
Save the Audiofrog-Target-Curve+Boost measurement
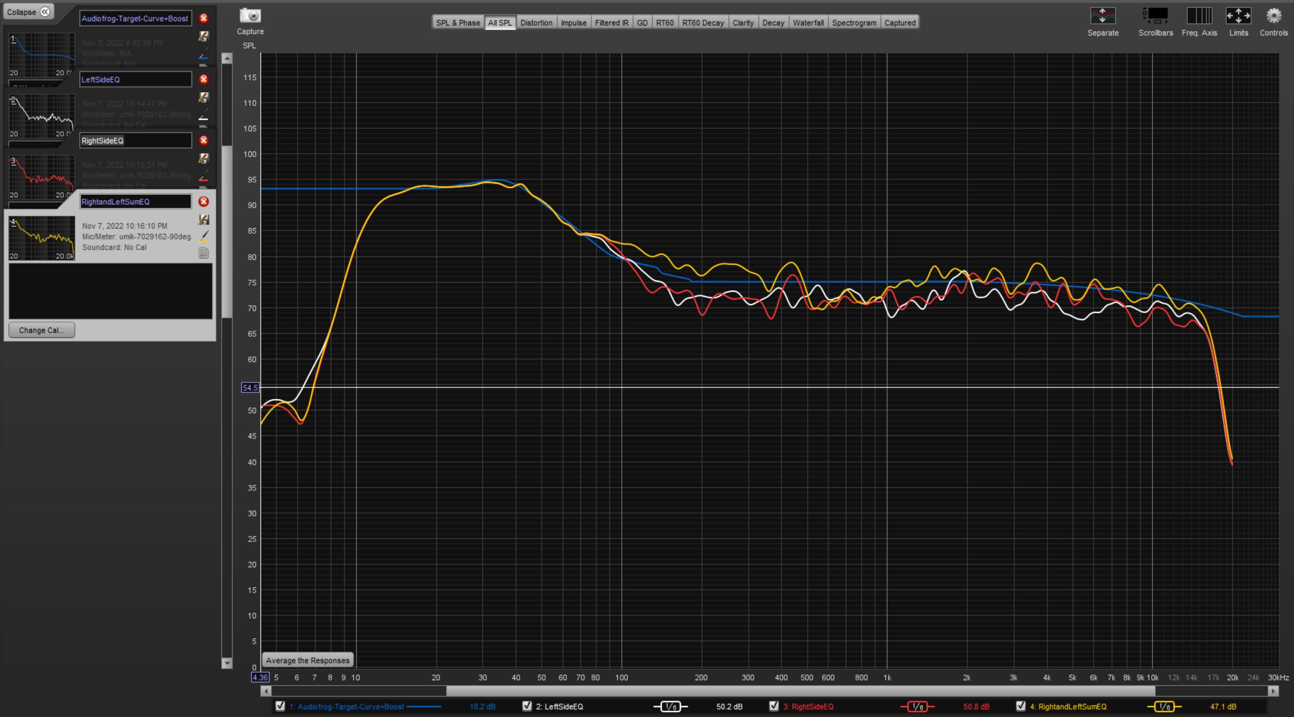tap(203, 36)
